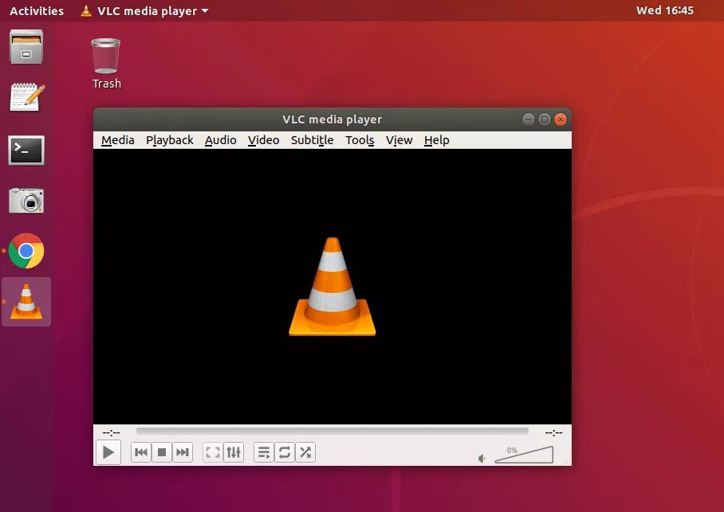Open Trash icon on desktop

coord(106,63)
